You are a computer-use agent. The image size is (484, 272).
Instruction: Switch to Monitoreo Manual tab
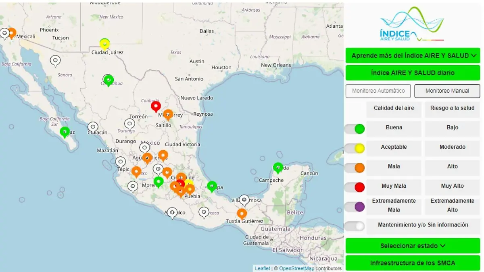[x=447, y=91]
